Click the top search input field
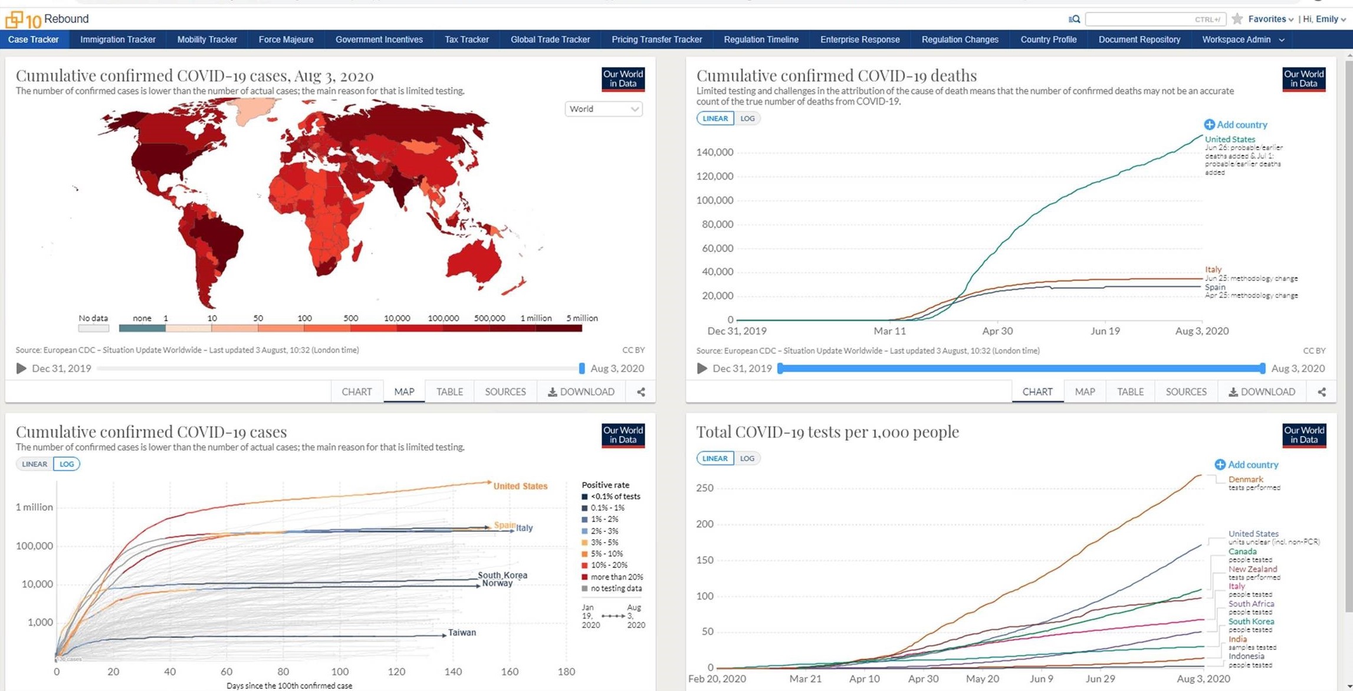Screen dimensions: 1353x691 pyautogui.click(x=1150, y=19)
